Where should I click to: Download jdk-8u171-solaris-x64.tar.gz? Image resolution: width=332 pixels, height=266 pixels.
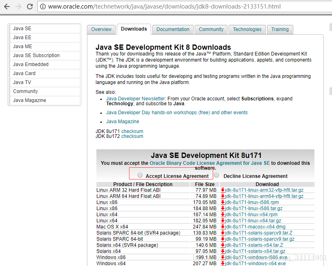(255, 251)
